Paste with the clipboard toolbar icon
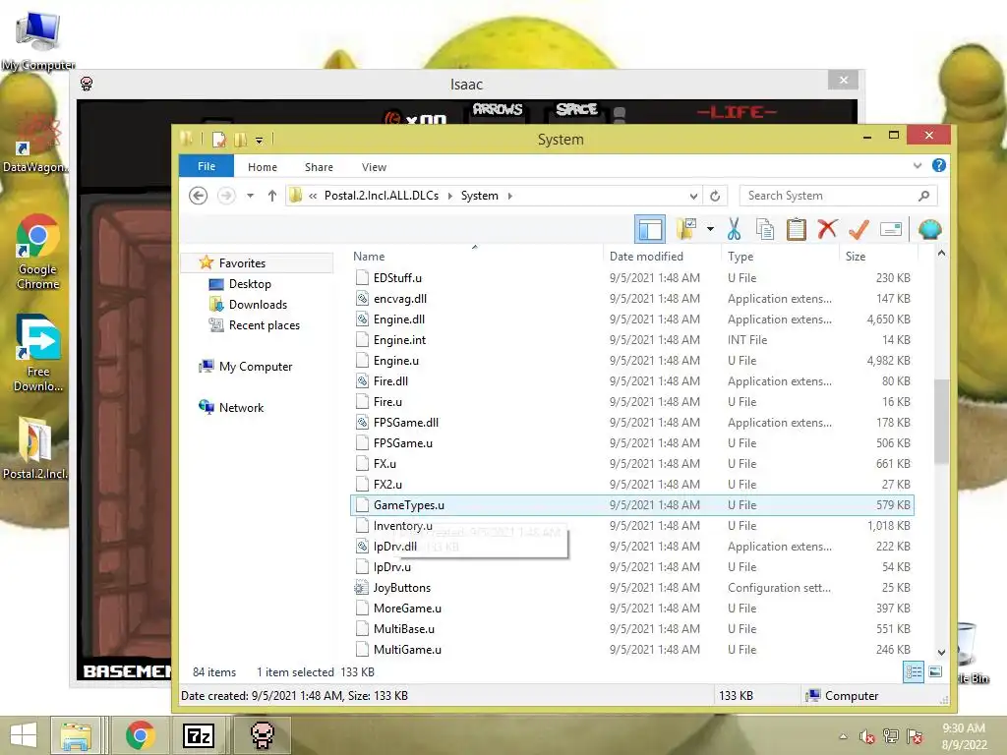The height and width of the screenshot is (755, 1007). click(796, 229)
